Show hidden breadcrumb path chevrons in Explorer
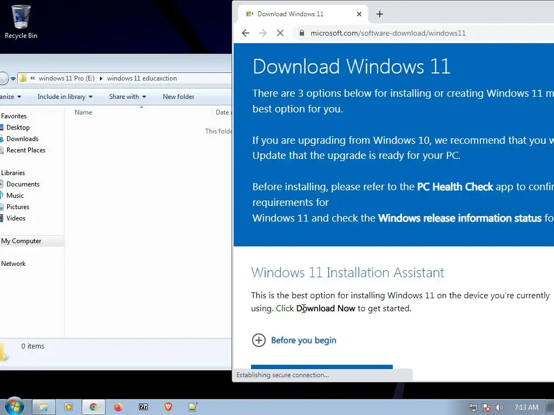Image resolution: width=554 pixels, height=415 pixels. tap(32, 78)
